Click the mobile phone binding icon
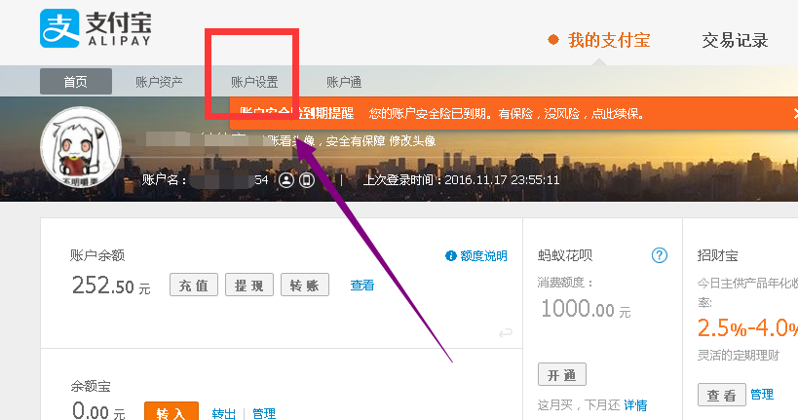The width and height of the screenshot is (798, 420). 307,179
